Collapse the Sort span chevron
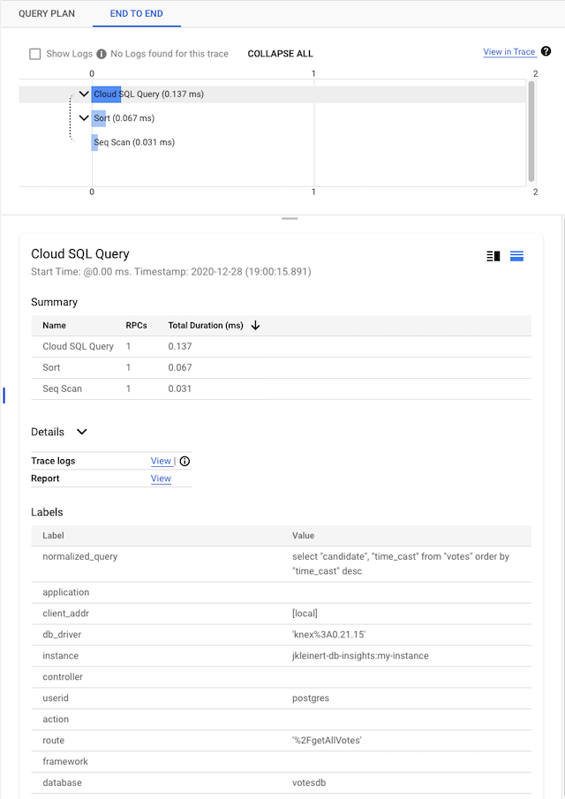The width and height of the screenshot is (565, 799). (84, 118)
